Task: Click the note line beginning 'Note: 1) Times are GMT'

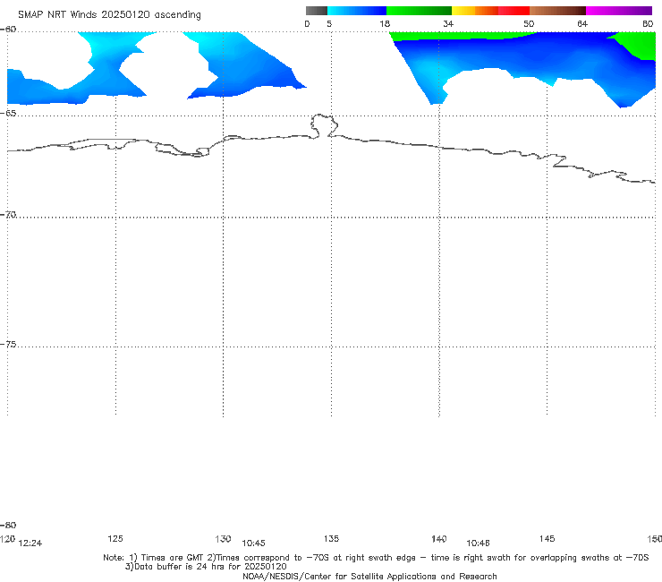Action: click(x=376, y=558)
